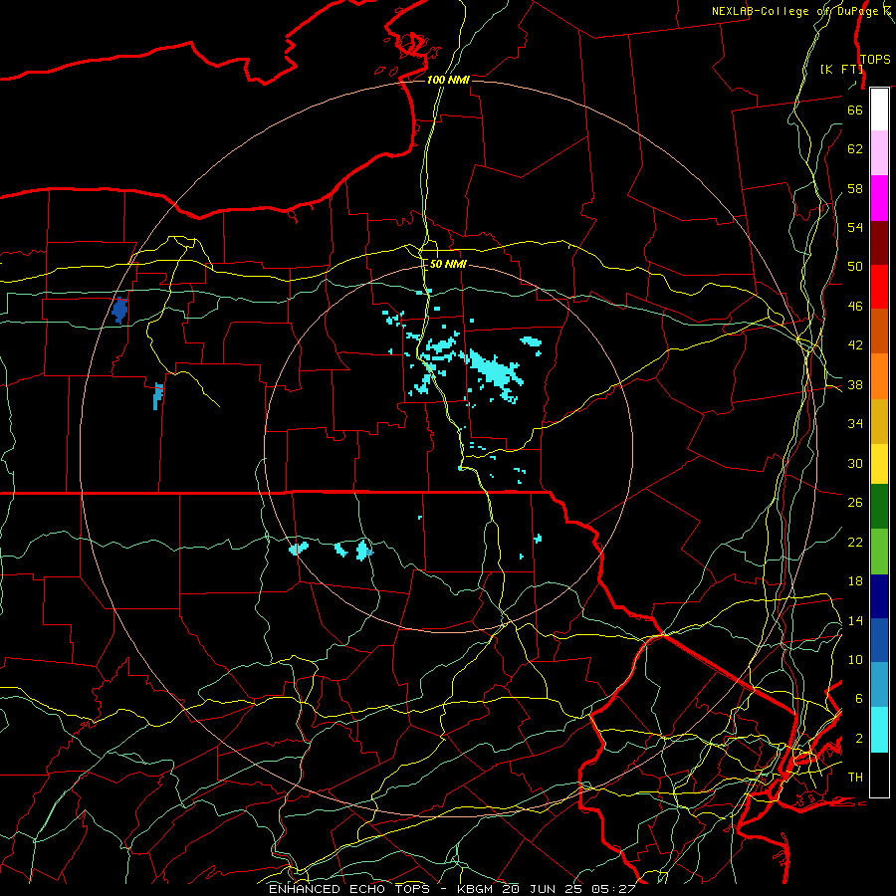Image resolution: width=896 pixels, height=896 pixels.
Task: Click the "14" legend value
Action: (x=855, y=620)
